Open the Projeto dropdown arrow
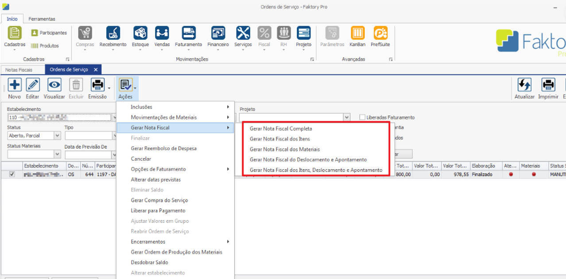 347,117
